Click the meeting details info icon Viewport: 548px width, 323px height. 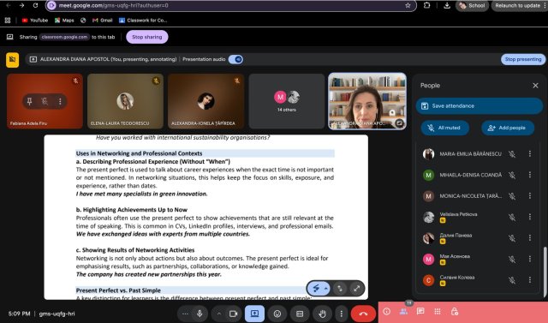(x=386, y=311)
